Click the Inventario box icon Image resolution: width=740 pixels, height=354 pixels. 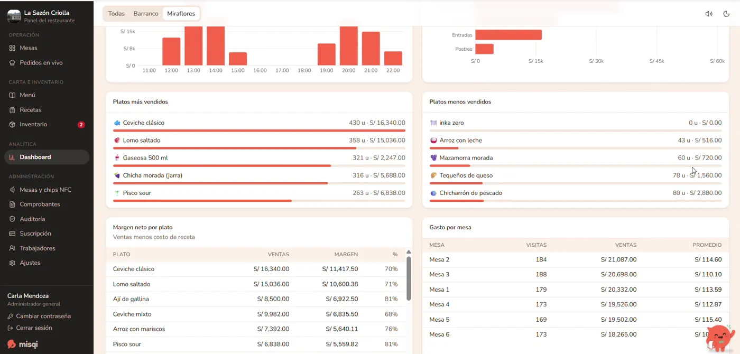click(x=13, y=125)
